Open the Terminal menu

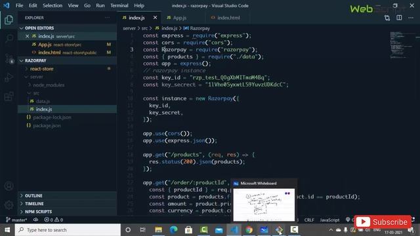[119, 5]
